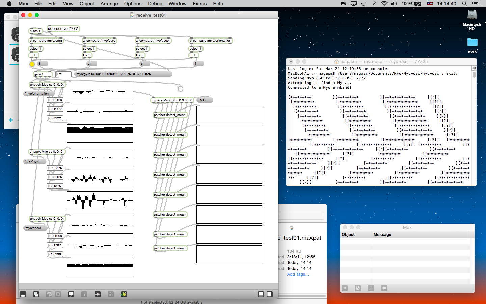Click the green dial icon in patcher toolbar
The height and width of the screenshot is (304, 486).
tap(124, 294)
